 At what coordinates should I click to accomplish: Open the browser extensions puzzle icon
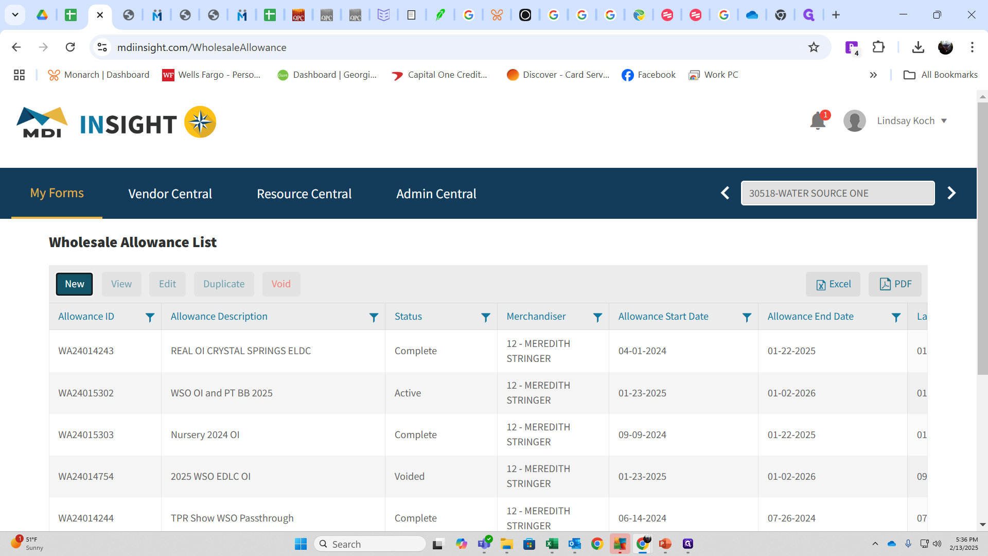point(878,47)
